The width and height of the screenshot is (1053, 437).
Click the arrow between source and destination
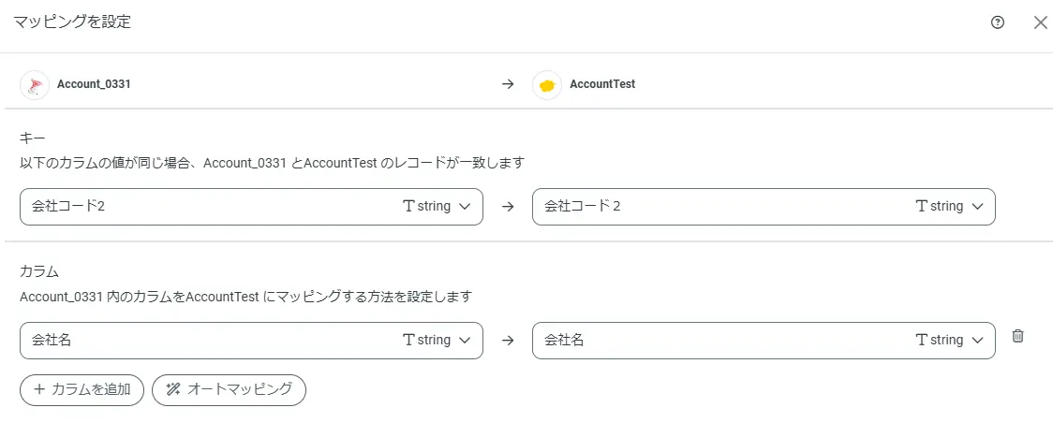pos(508,84)
